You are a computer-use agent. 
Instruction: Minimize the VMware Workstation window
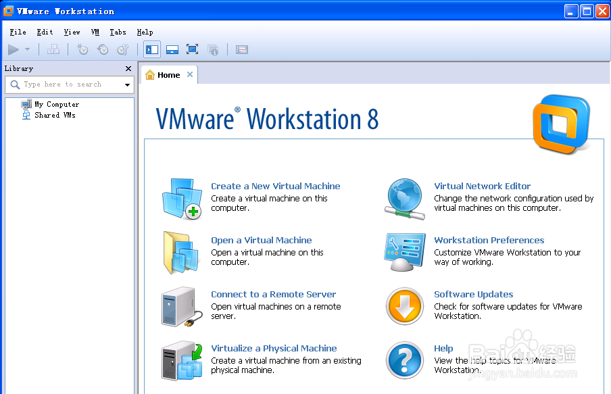pyautogui.click(x=571, y=11)
